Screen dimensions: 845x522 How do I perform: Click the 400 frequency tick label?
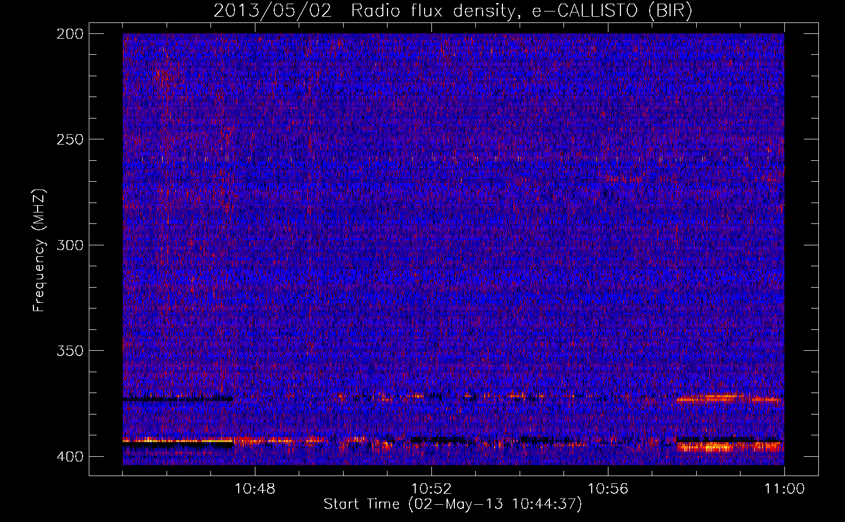tap(70, 457)
